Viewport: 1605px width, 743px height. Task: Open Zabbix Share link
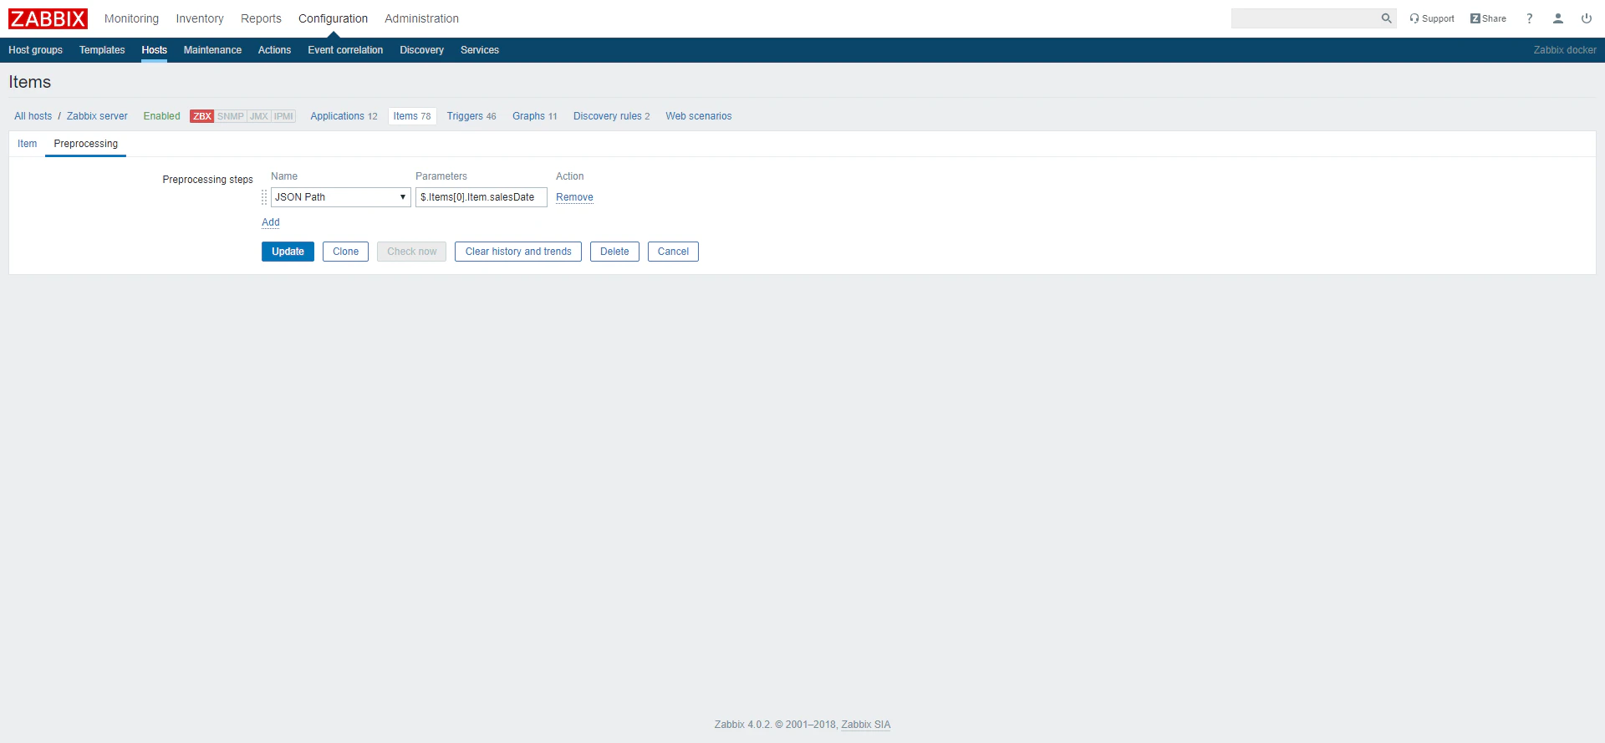(1488, 18)
